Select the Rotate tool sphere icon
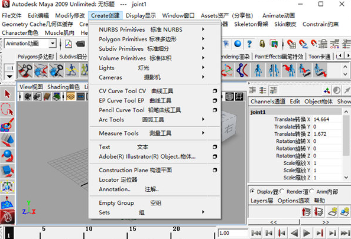The height and width of the screenshot is (239, 351). pos(8,155)
